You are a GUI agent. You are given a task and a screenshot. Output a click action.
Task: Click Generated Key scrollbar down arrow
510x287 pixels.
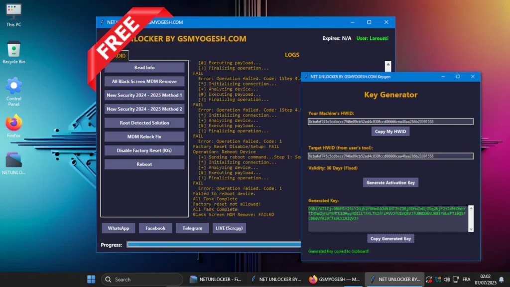coord(471,229)
